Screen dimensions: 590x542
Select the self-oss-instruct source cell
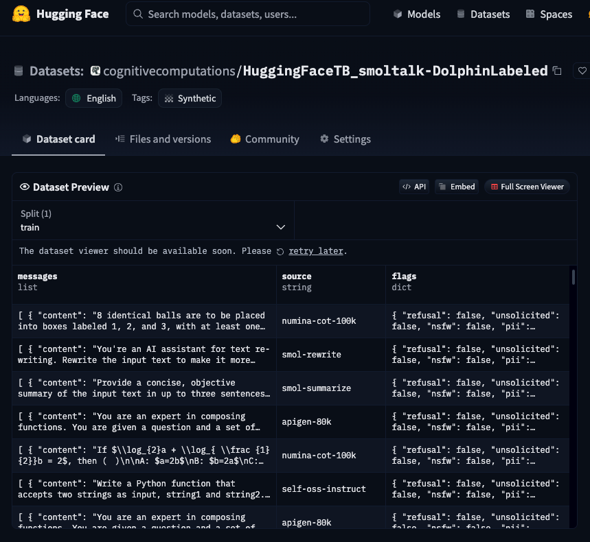point(331,489)
